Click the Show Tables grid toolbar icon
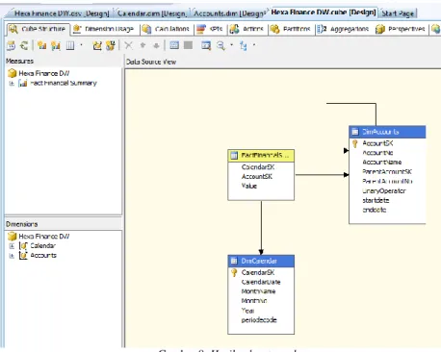The width and height of the screenshot is (441, 352). (174, 45)
